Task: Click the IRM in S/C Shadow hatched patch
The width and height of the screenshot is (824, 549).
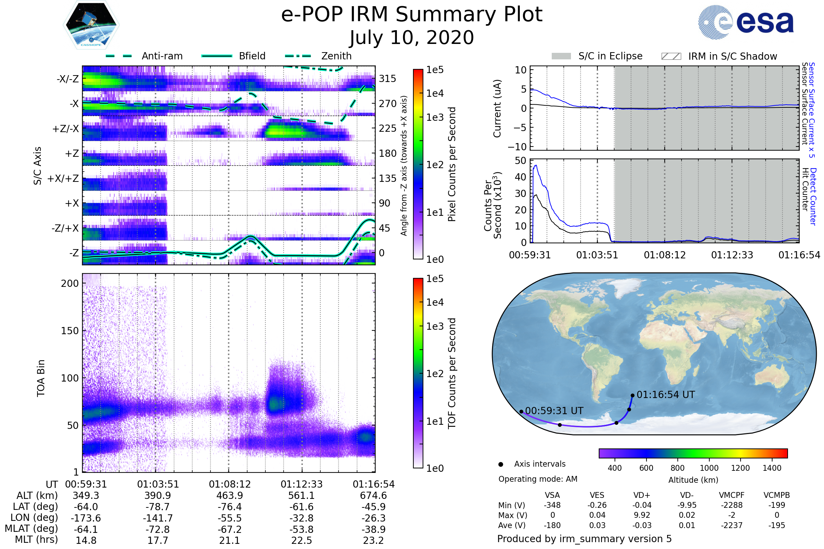Action: (x=671, y=56)
